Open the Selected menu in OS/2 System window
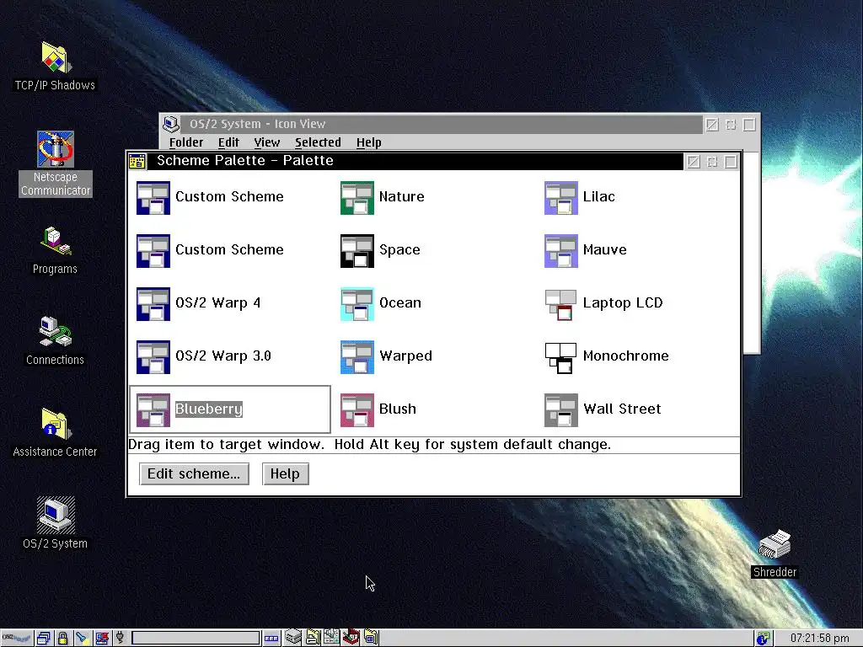This screenshot has height=647, width=863. [x=318, y=142]
